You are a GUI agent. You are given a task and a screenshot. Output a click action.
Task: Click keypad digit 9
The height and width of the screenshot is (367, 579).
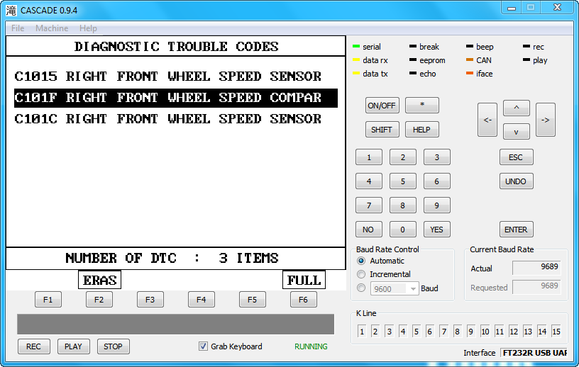pos(437,205)
